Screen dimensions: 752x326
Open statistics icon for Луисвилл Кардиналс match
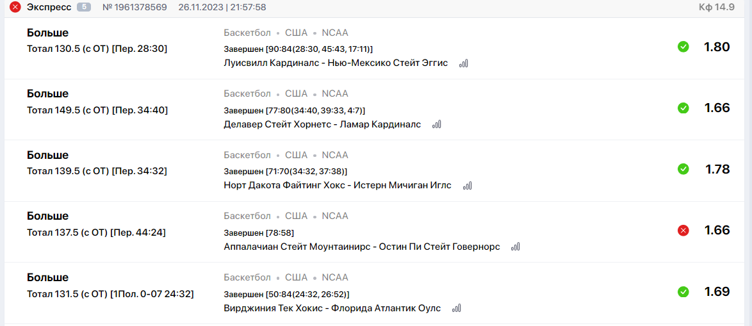point(463,64)
